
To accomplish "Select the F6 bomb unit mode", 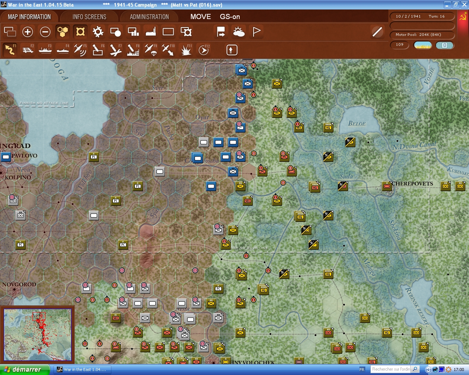I will click(98, 49).
